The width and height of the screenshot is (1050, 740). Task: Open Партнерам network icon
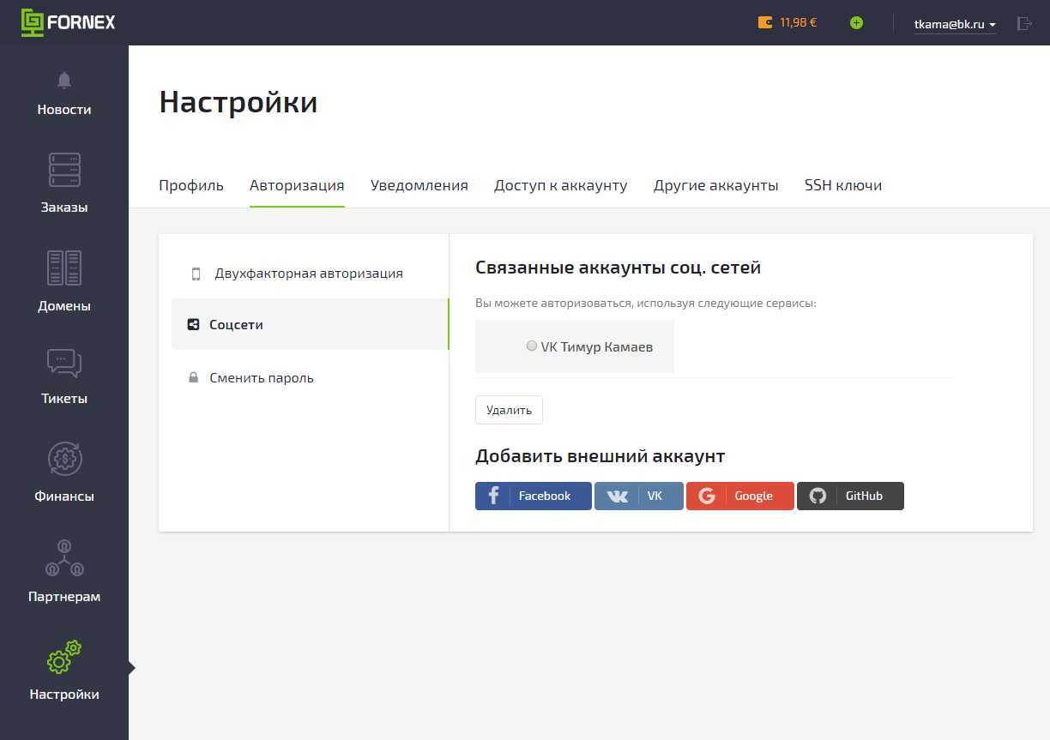(x=64, y=558)
